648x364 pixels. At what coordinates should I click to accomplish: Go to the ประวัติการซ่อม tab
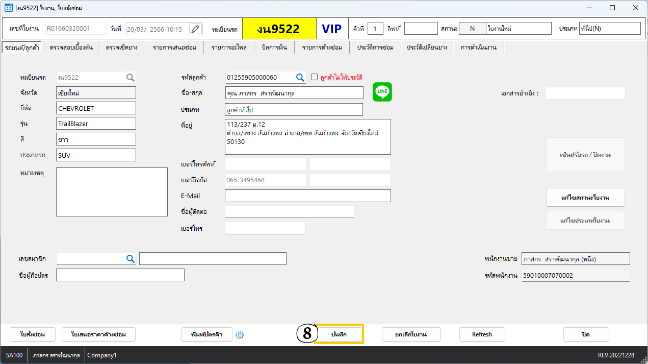coord(375,47)
